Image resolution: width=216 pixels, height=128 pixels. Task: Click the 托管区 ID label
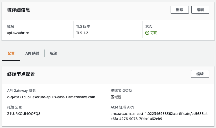(x=17, y=107)
